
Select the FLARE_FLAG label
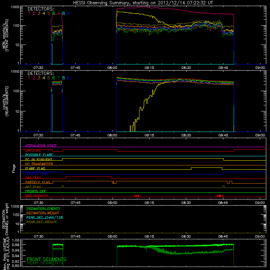35,168
